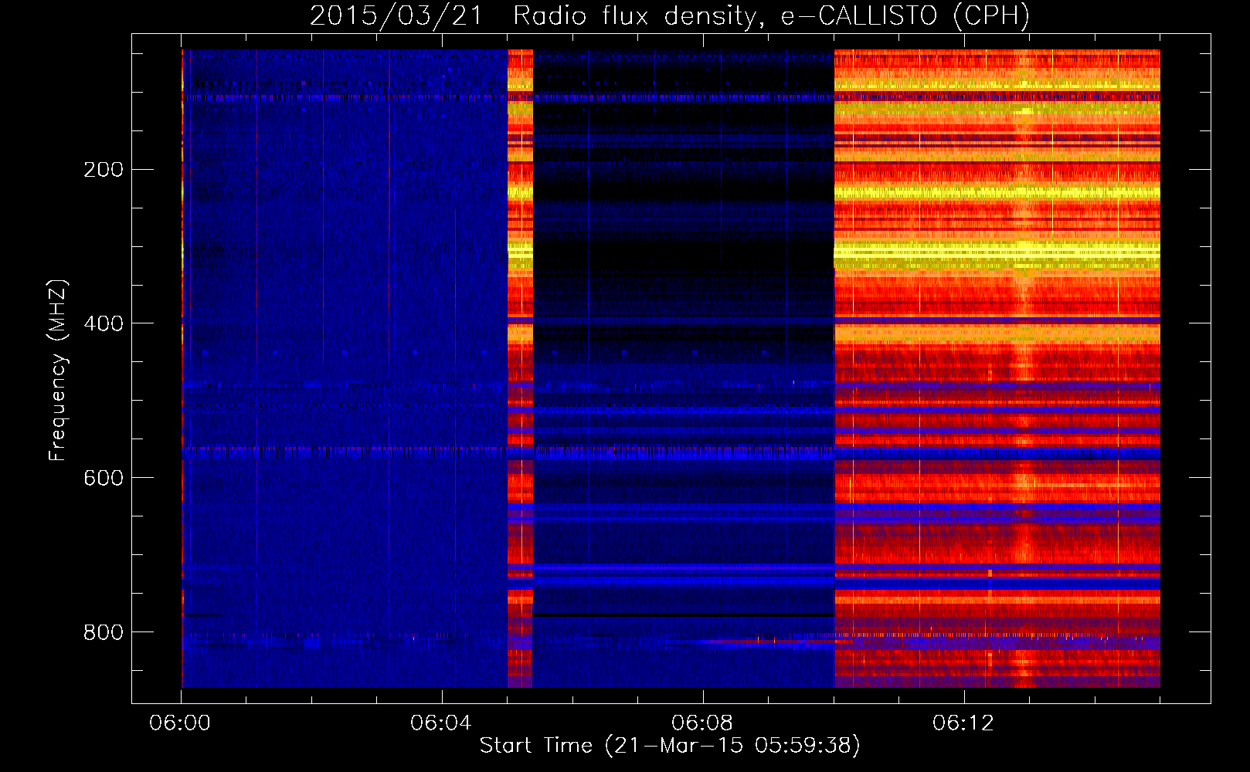Click the '200' frequency tick label
This screenshot has height=772, width=1250.
tap(104, 169)
